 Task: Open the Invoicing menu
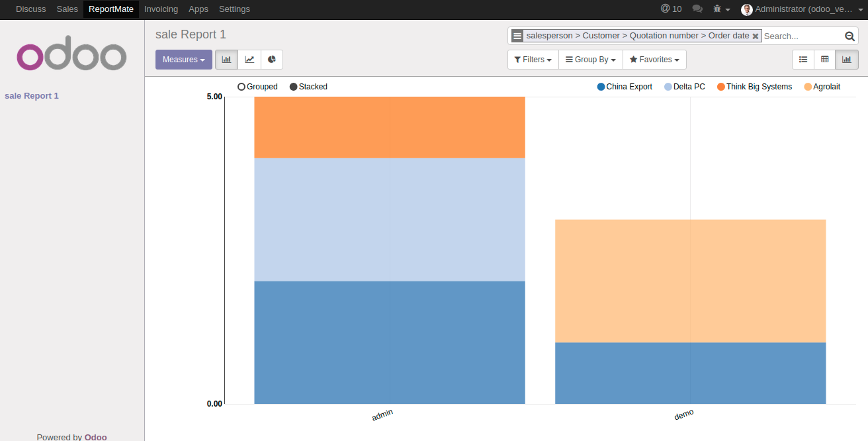161,9
